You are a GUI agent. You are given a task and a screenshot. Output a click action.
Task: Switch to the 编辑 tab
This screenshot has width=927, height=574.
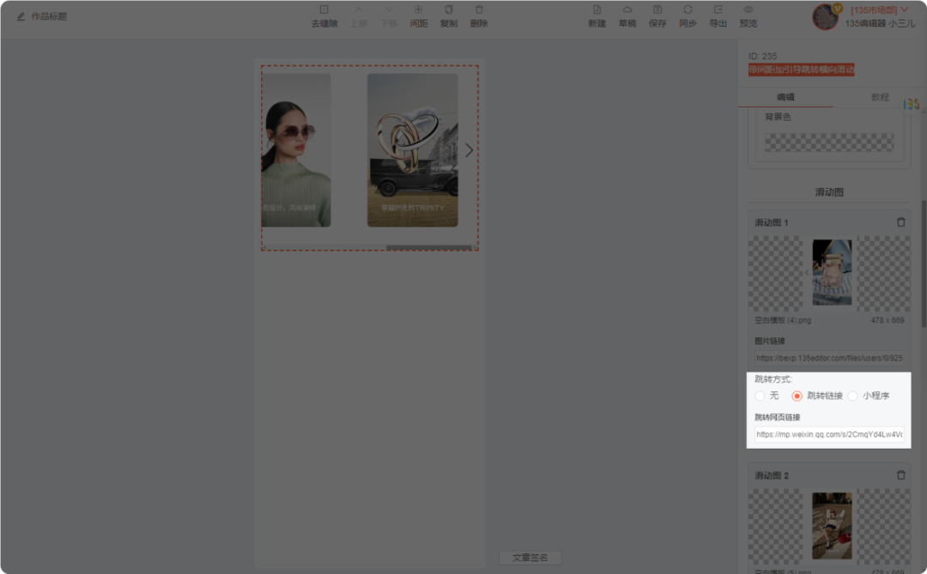[x=785, y=97]
